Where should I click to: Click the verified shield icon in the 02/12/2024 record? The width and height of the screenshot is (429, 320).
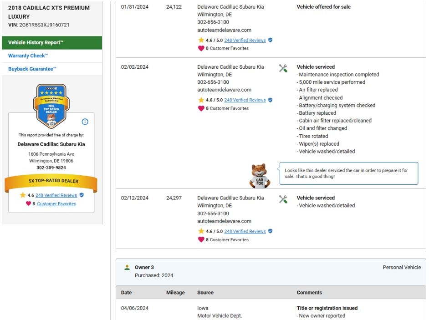click(x=270, y=231)
